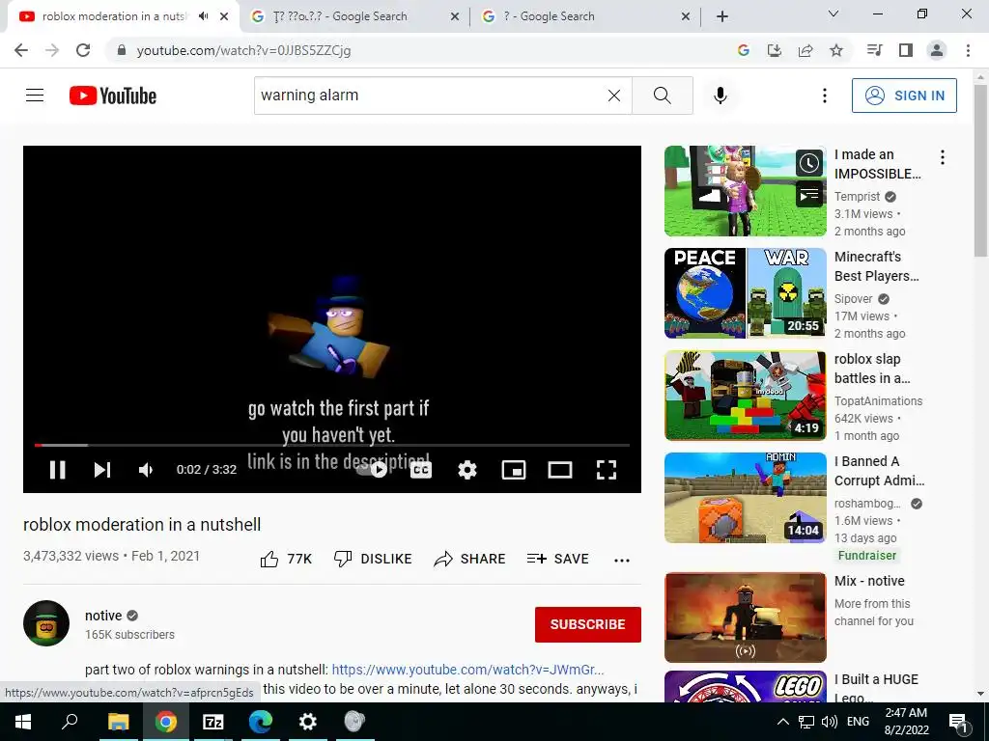989x741 pixels.
Task: Open the Chrome profile avatar
Action: pyautogui.click(x=937, y=50)
